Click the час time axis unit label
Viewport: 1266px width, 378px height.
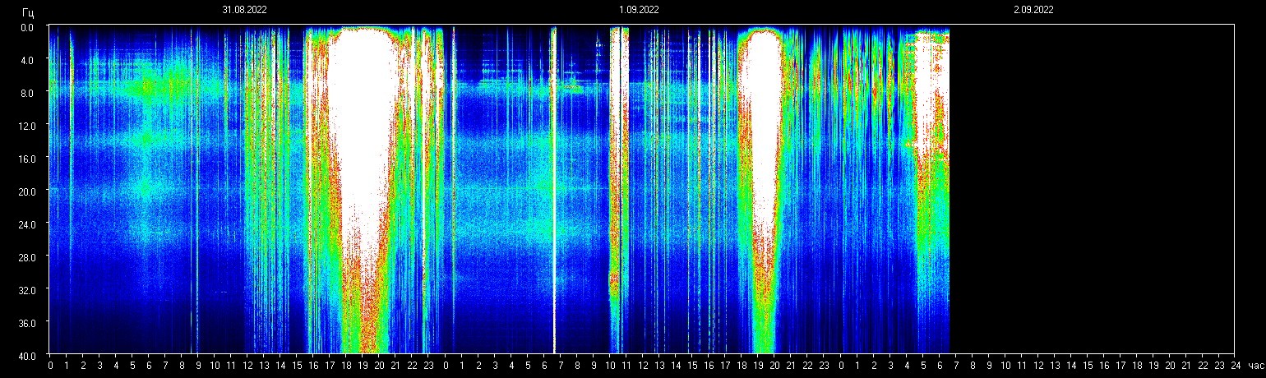pos(1254,366)
